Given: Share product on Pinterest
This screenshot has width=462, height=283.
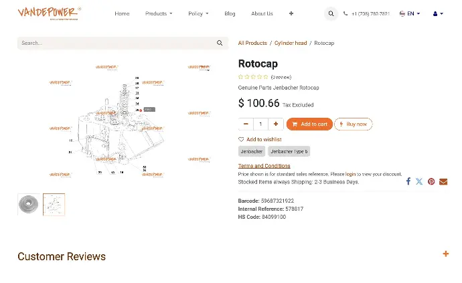Looking at the screenshot, I should 431,181.
